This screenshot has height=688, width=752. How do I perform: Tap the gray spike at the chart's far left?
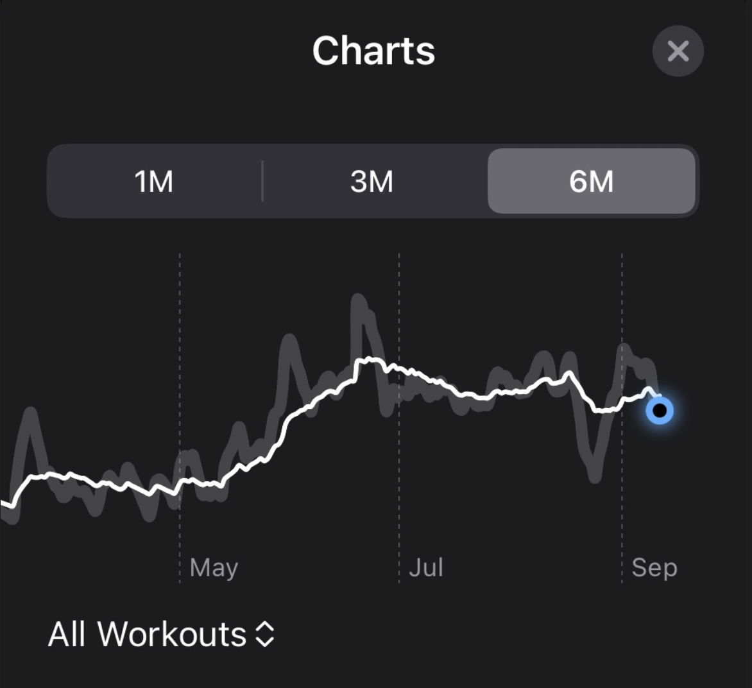31,413
